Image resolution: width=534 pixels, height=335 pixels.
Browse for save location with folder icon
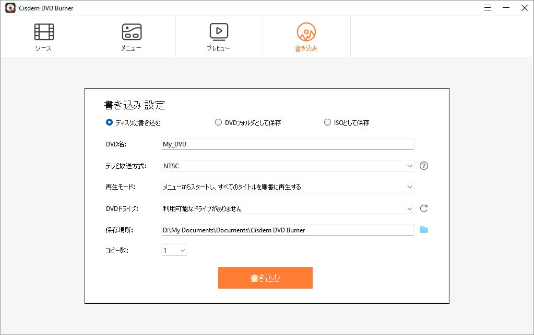[x=424, y=230]
